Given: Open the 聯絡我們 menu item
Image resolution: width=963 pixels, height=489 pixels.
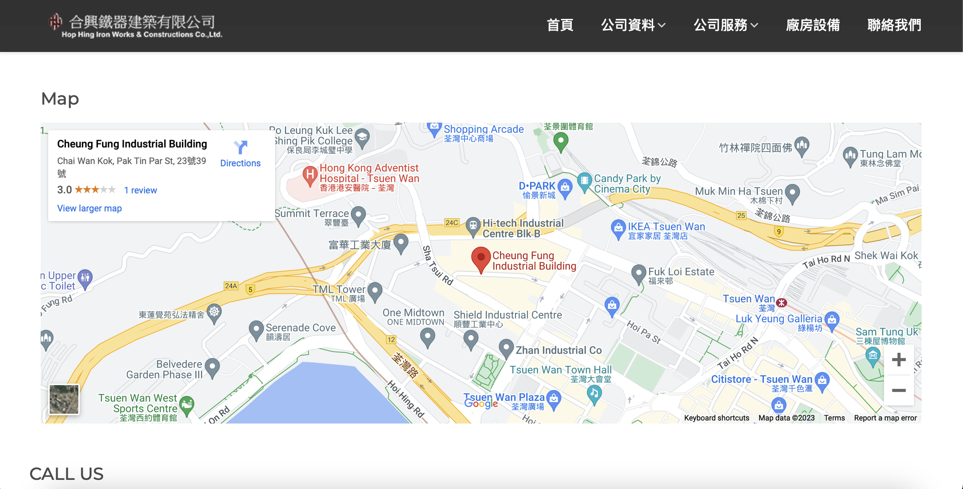Looking at the screenshot, I should 894,25.
